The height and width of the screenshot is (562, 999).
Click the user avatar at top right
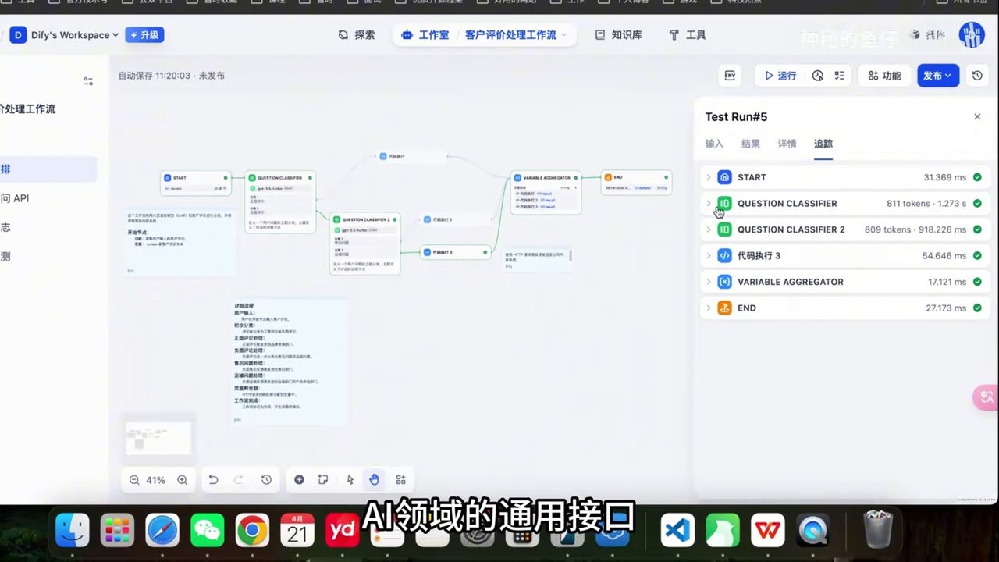click(x=972, y=35)
